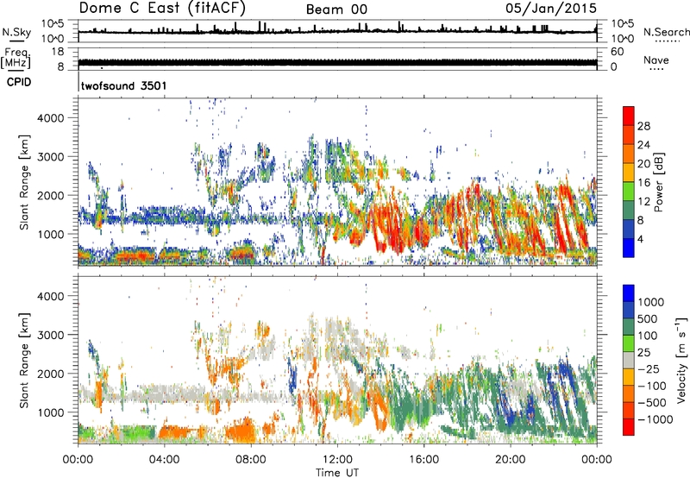The image size is (690, 478).
Task: Click the date '05/Jan/2015'
Action: point(551,8)
